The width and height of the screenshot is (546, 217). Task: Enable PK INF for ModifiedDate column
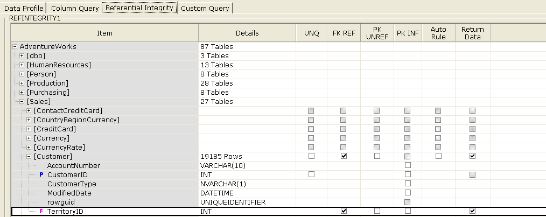408,193
